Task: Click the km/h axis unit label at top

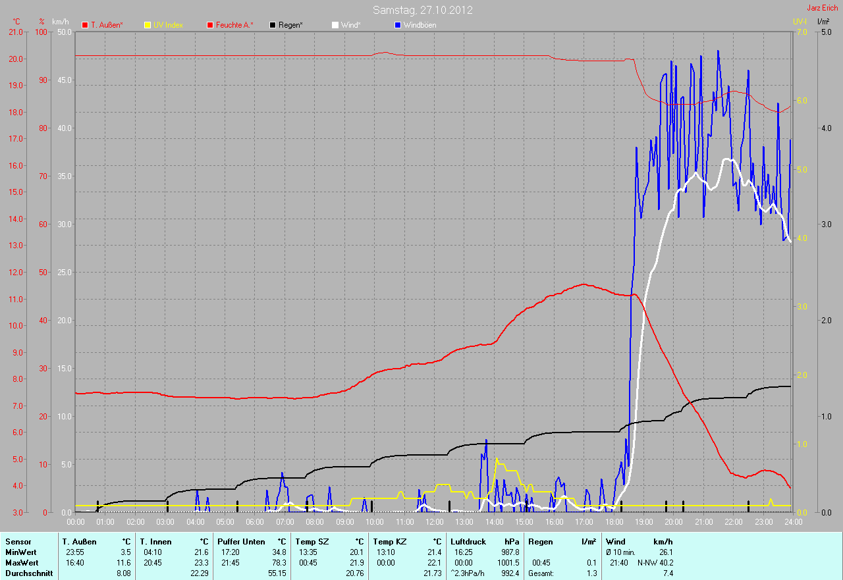Action: click(x=61, y=21)
